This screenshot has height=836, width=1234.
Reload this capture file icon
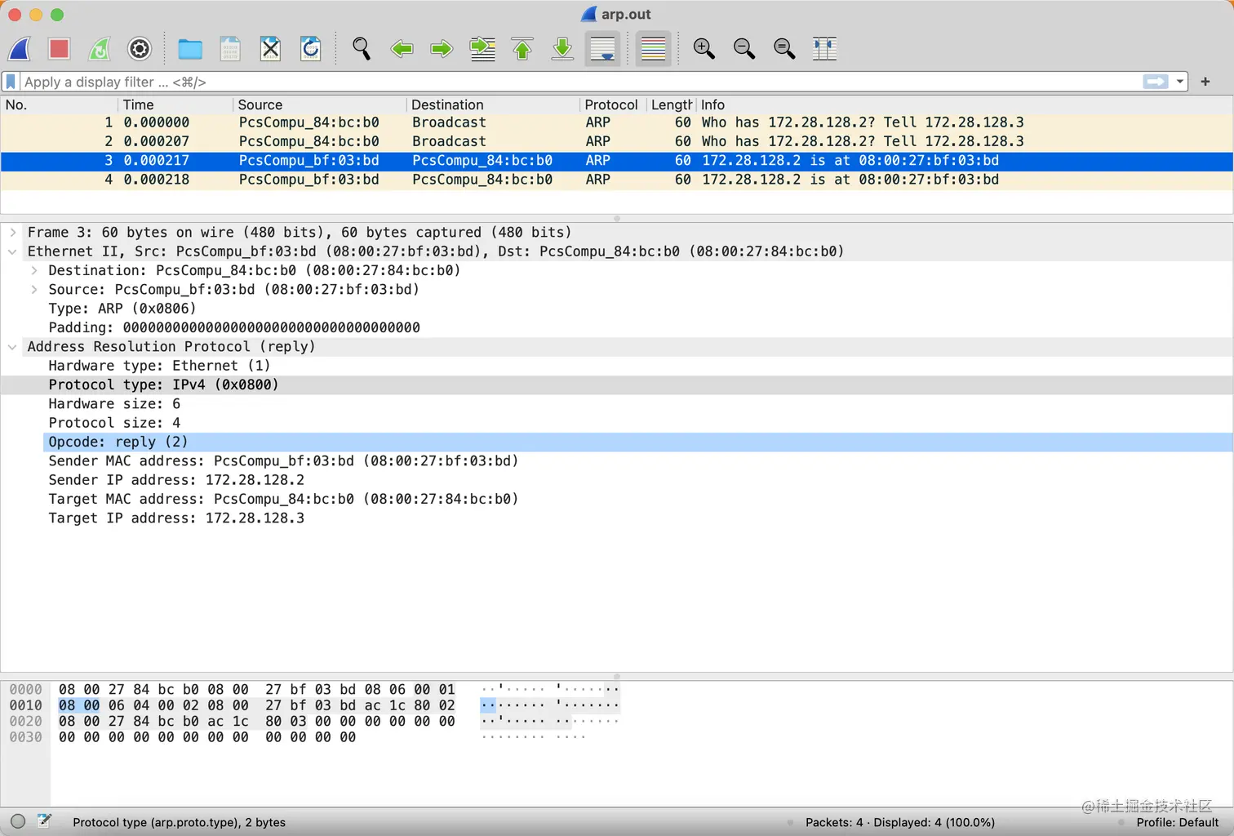pyautogui.click(x=311, y=49)
